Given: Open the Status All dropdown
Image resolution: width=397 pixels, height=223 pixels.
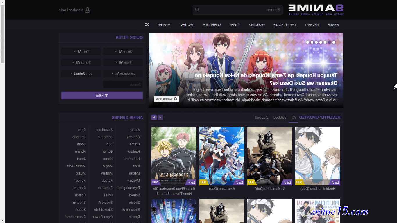Looking at the screenshot, I should pos(81,62).
